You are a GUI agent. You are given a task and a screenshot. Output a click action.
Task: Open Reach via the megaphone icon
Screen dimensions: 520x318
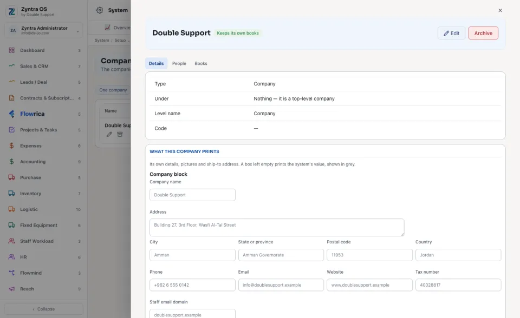coord(11,288)
